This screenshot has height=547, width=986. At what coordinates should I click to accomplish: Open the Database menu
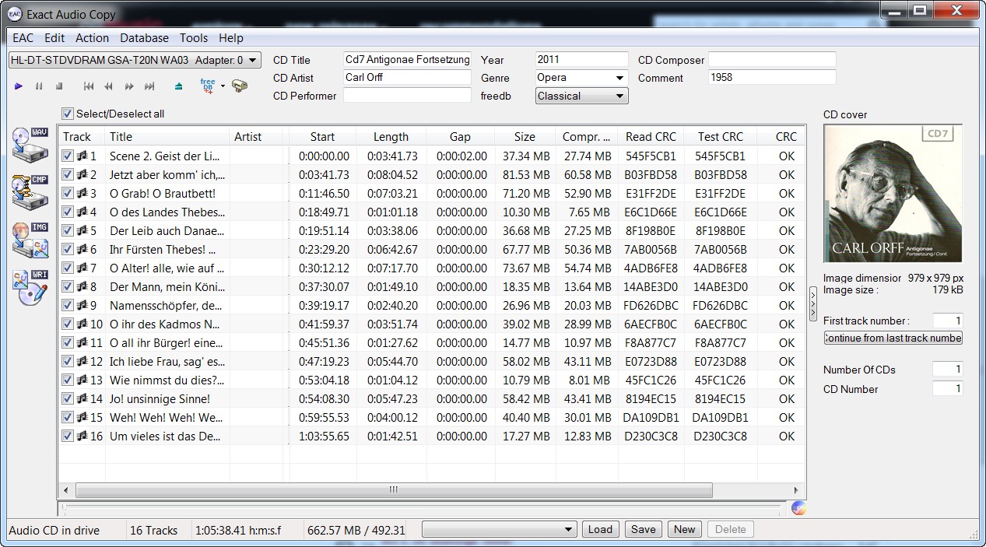(x=144, y=37)
